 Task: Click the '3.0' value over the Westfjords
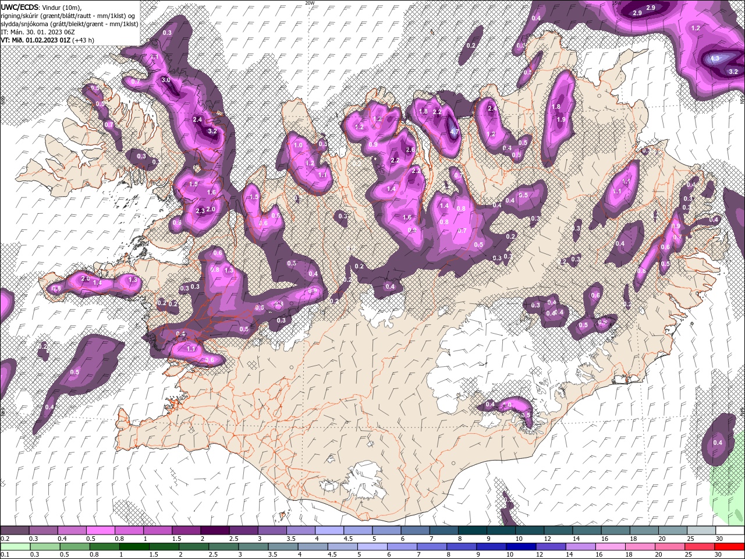click(166, 80)
